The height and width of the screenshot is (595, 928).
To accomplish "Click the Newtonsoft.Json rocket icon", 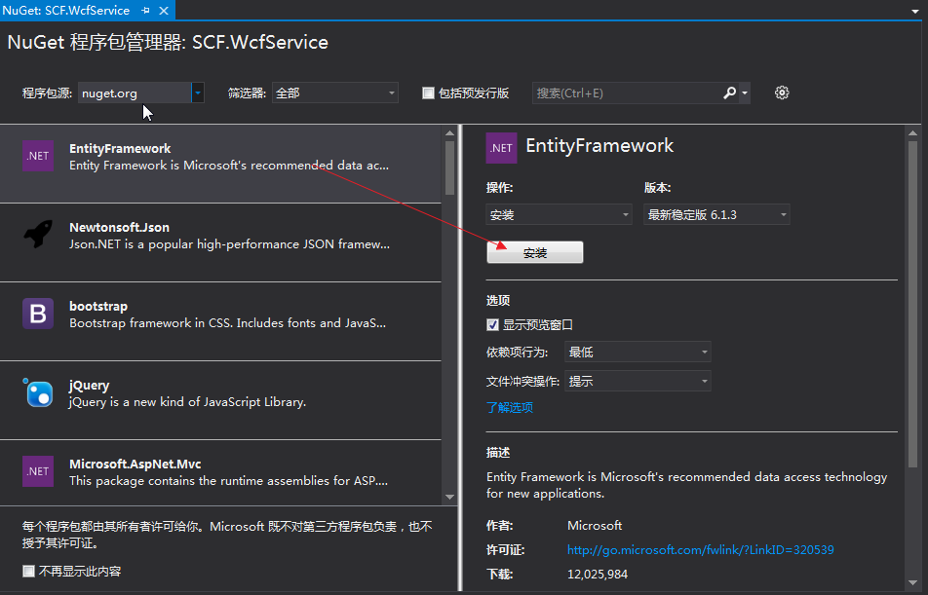I will pyautogui.click(x=38, y=234).
